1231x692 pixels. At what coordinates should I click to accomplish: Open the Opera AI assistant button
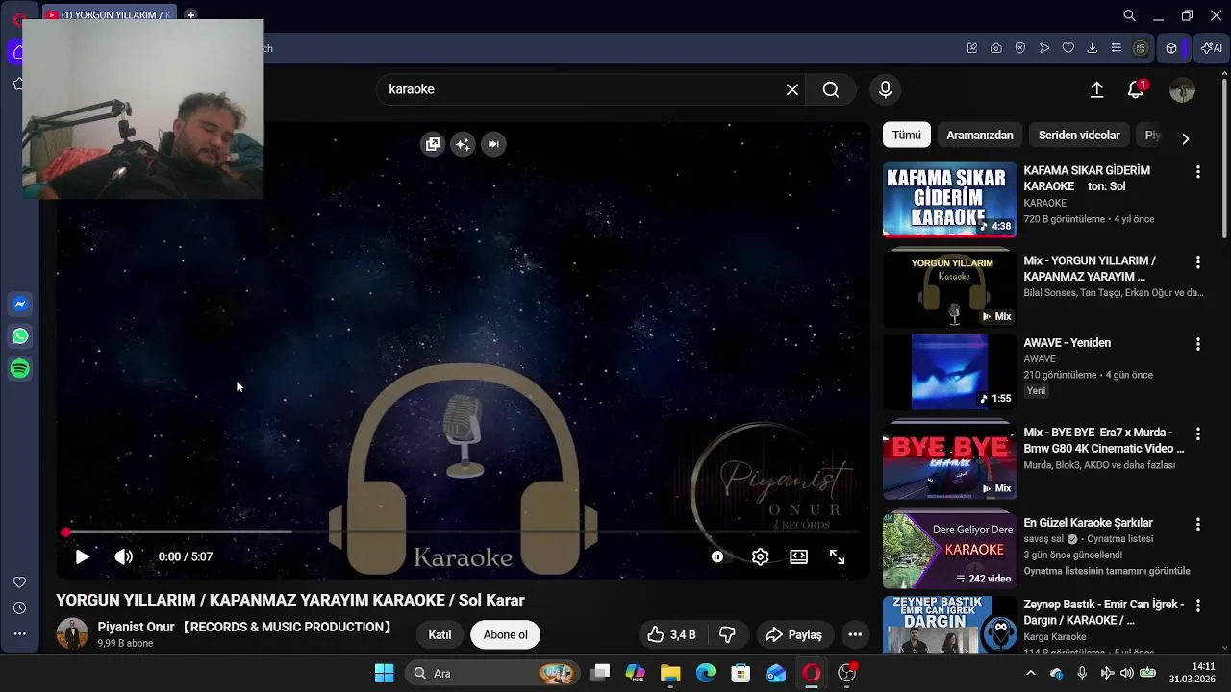point(1212,48)
